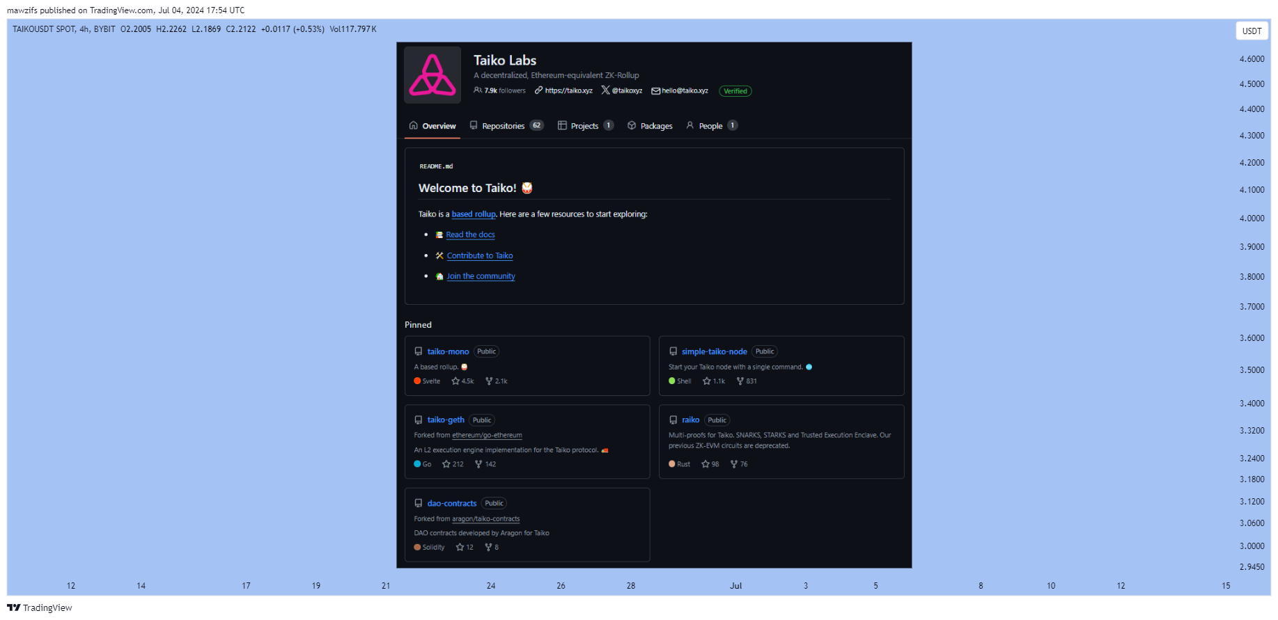Viewport: 1278px width, 620px height.
Task: Click the repository icon beside Repositories
Action: pos(474,125)
